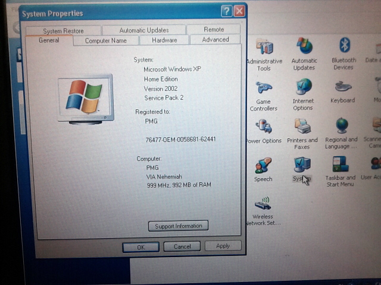This screenshot has height=285, width=381.
Task: Click OK in System Properties
Action: 141,247
